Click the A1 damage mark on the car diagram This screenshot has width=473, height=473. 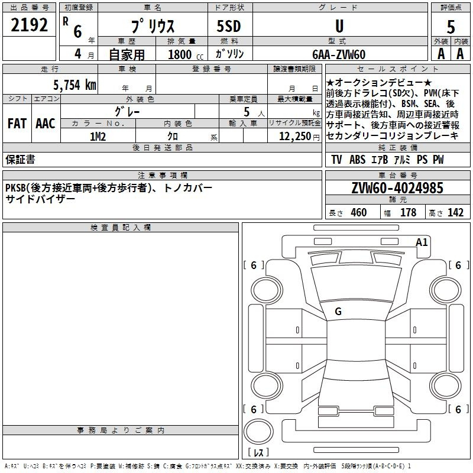click(422, 242)
